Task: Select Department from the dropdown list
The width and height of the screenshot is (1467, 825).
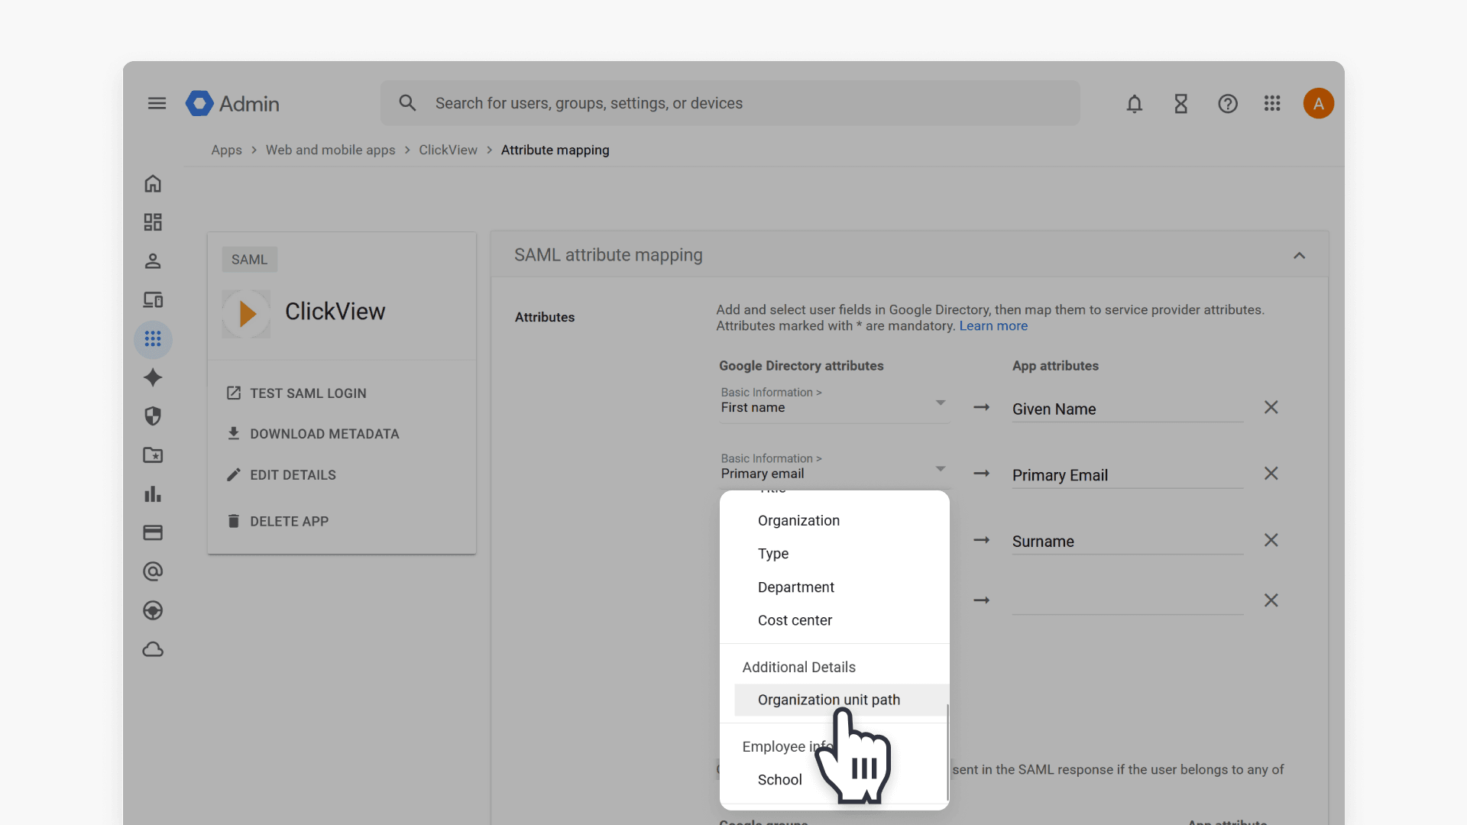Action: [834, 587]
